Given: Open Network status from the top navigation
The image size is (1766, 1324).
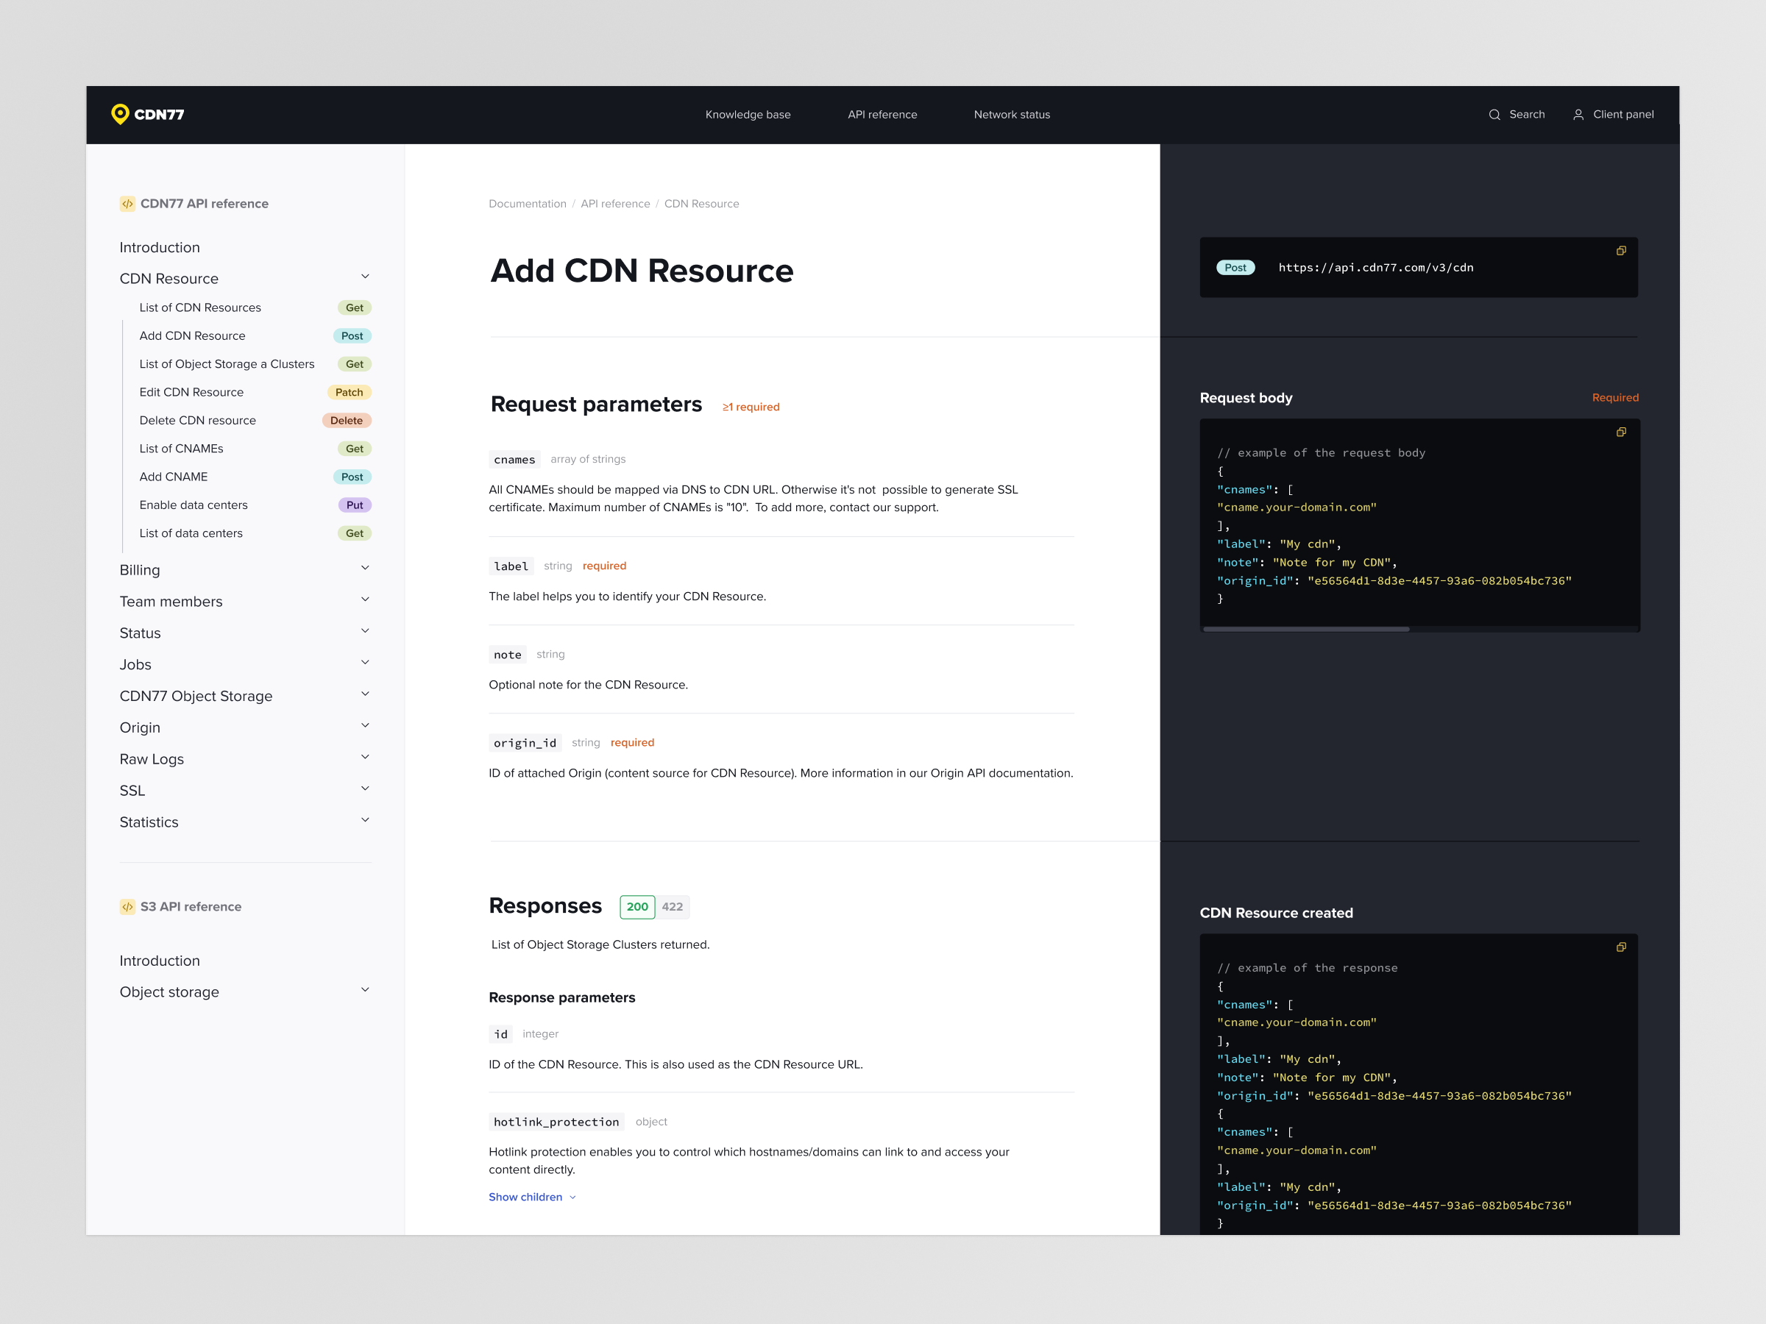Looking at the screenshot, I should click(x=1012, y=114).
